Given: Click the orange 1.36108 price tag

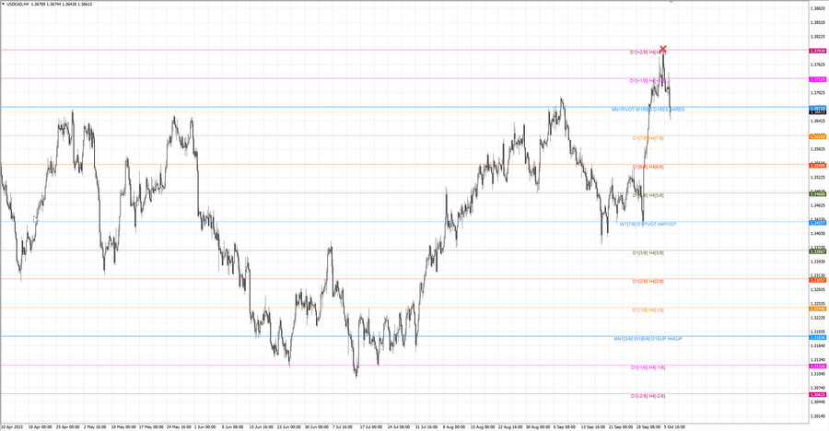Looking at the screenshot, I should coord(817,137).
